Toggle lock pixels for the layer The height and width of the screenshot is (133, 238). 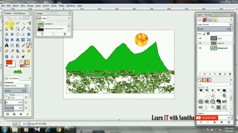coord(204,34)
